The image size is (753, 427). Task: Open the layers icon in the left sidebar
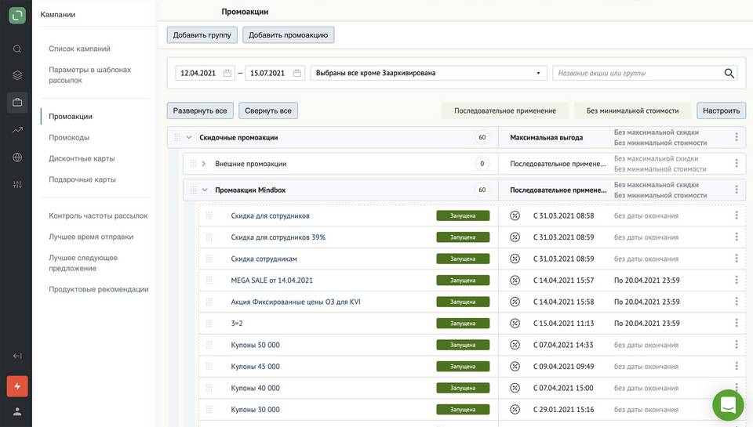[16, 75]
